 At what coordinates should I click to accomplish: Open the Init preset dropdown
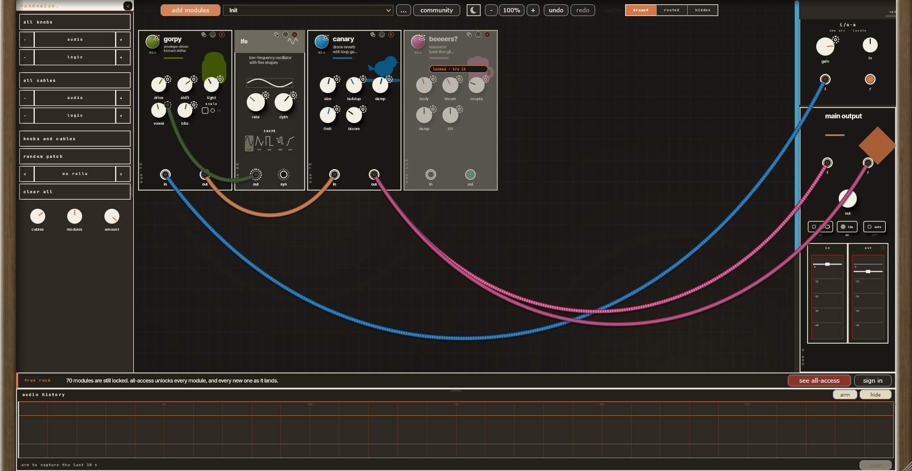coord(308,10)
